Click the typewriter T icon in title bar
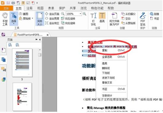 [x=23, y=3]
